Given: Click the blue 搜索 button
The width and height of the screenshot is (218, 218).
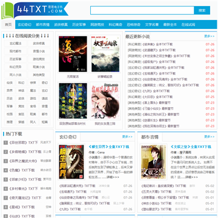Looking at the screenshot, I should [x=202, y=10].
